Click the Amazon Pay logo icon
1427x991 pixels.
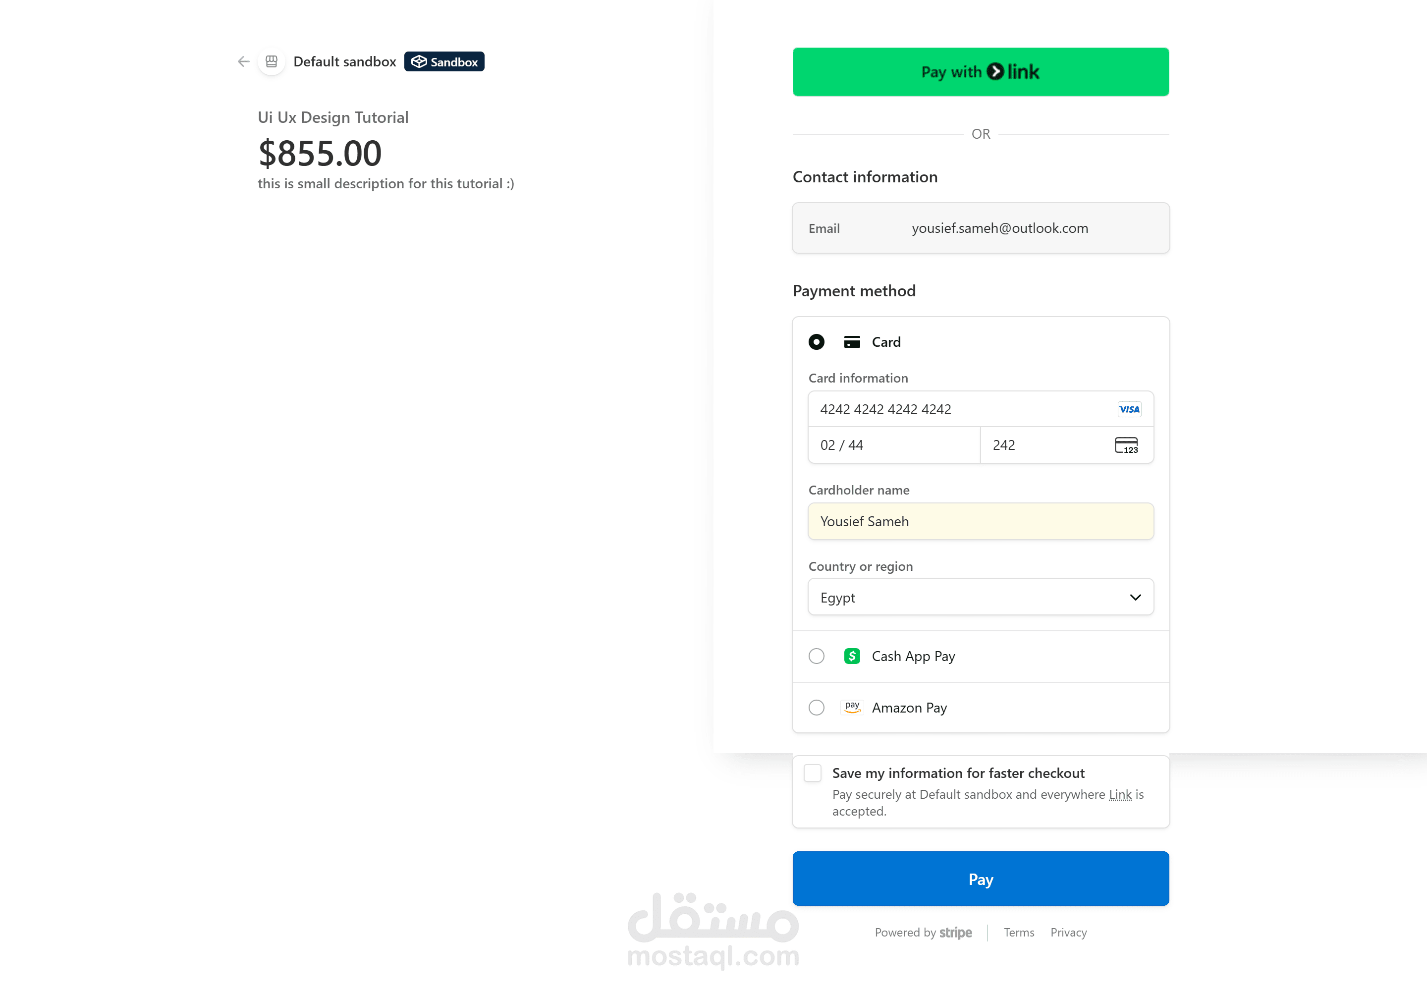(x=852, y=707)
